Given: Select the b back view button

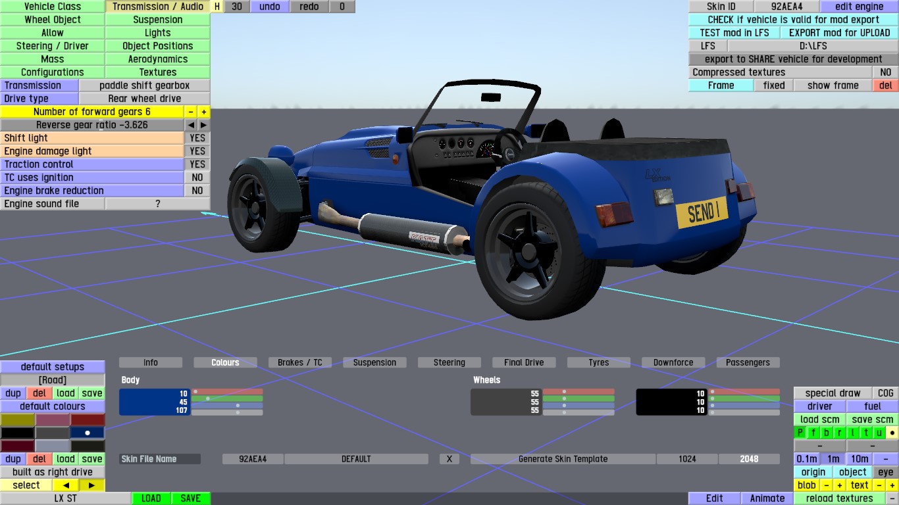Looking at the screenshot, I should (x=827, y=433).
